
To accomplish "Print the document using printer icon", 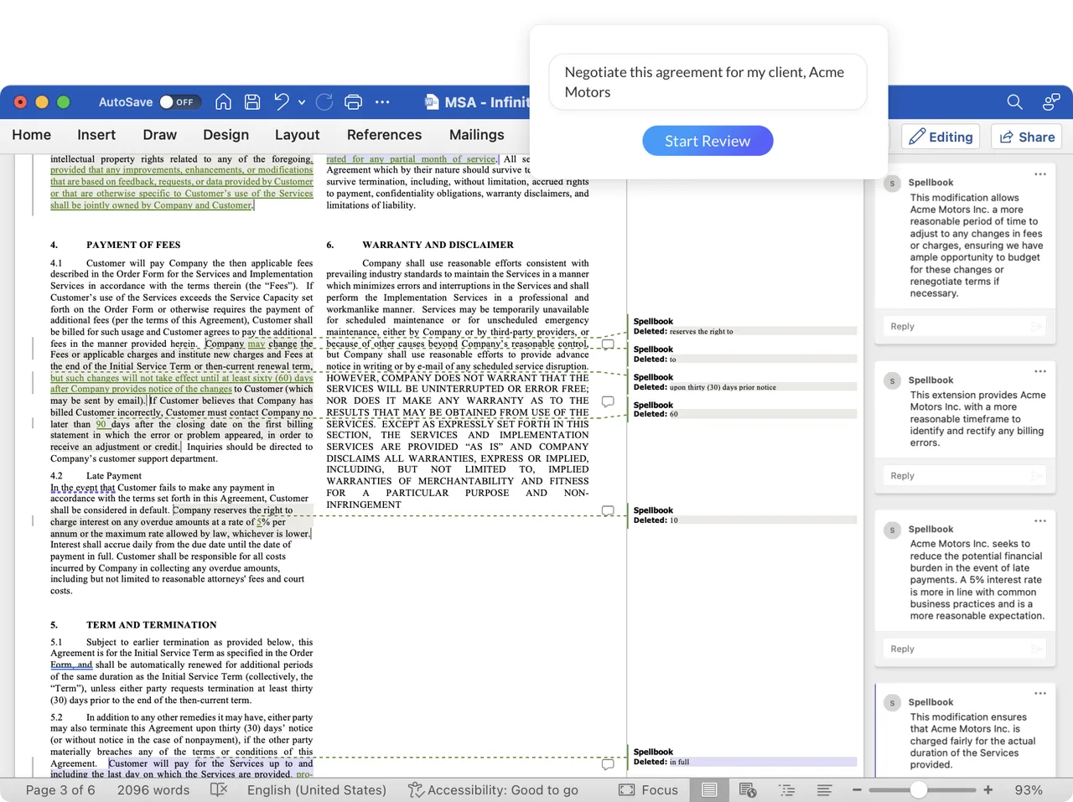I will tap(354, 102).
